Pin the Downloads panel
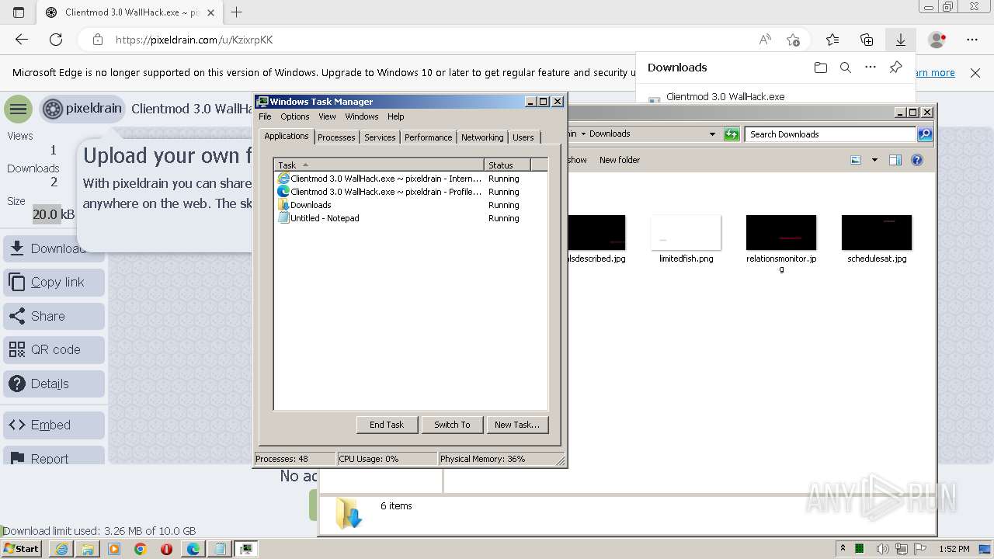Image resolution: width=994 pixels, height=559 pixels. click(x=895, y=68)
